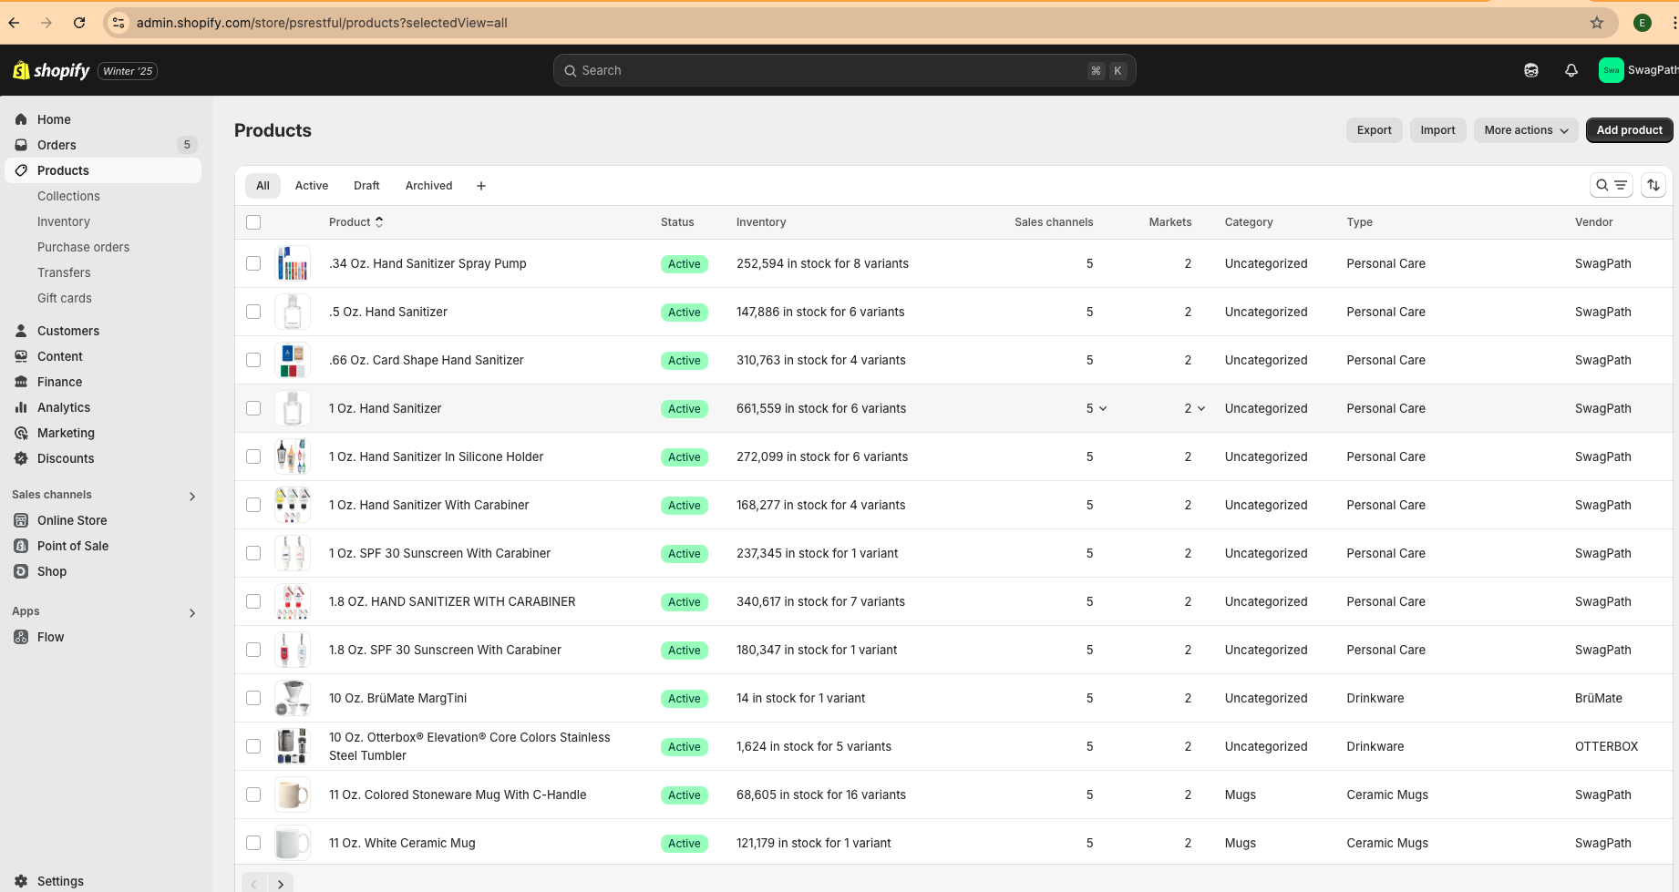Open Transfers in the sidebar

[x=64, y=272]
